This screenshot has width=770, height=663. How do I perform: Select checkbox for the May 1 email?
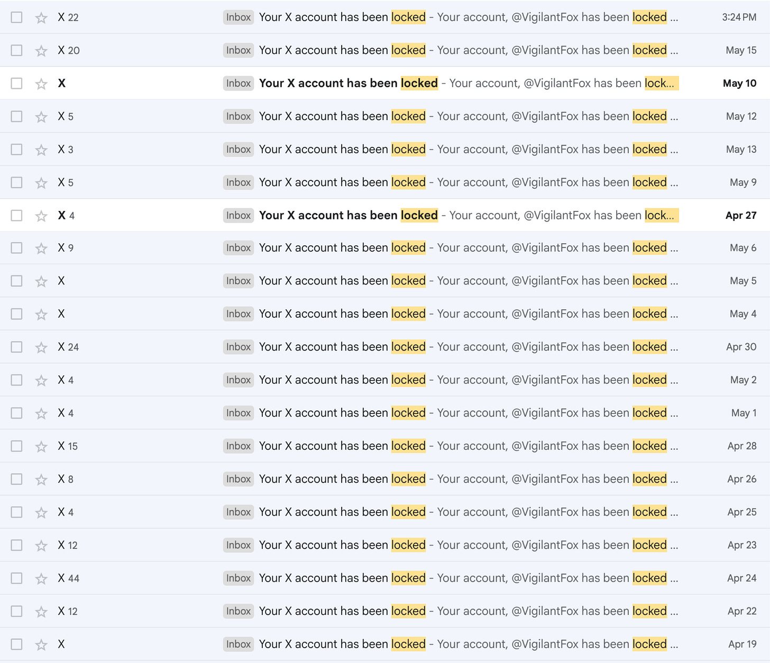pyautogui.click(x=17, y=413)
